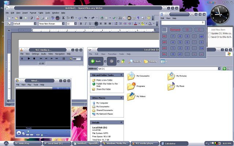Open the Calculator View menu
The height and width of the screenshot is (146, 234).
[168, 18]
